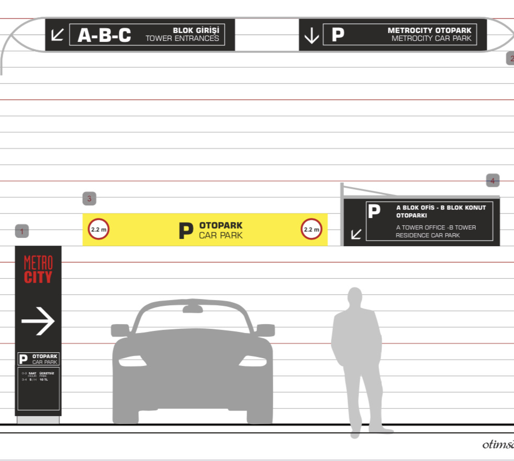The image size is (514, 461).
Task: Click the gray badge numbered 1
Action: 22,231
